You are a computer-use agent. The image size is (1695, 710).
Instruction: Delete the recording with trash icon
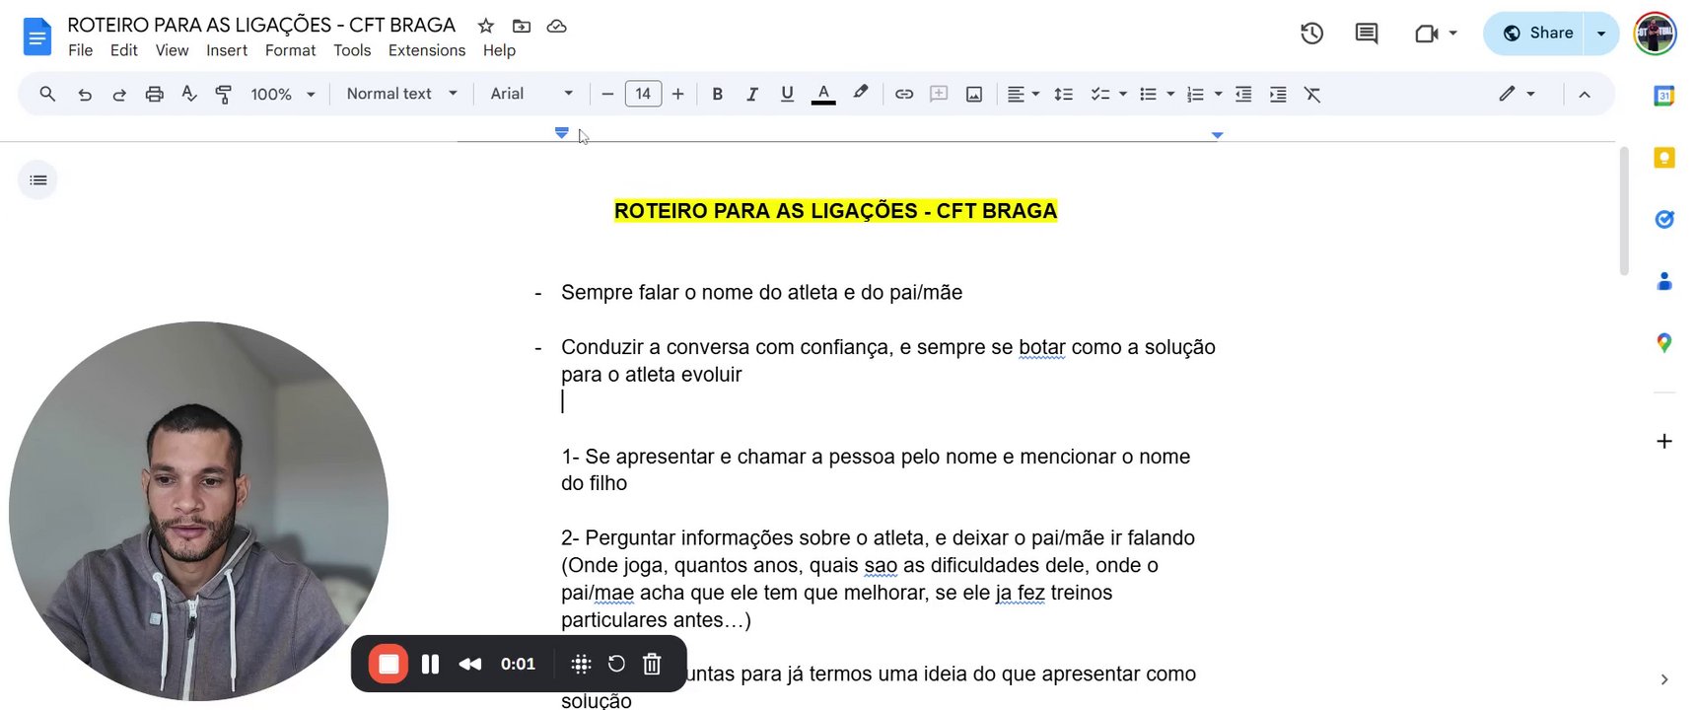(x=652, y=665)
